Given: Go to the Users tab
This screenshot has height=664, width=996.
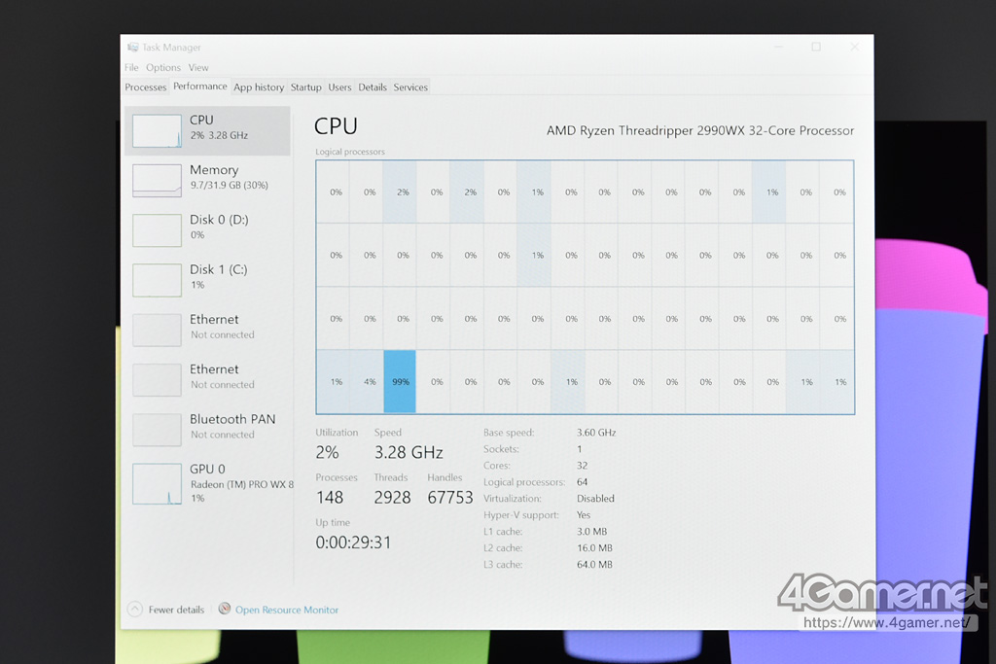Looking at the screenshot, I should tap(339, 87).
